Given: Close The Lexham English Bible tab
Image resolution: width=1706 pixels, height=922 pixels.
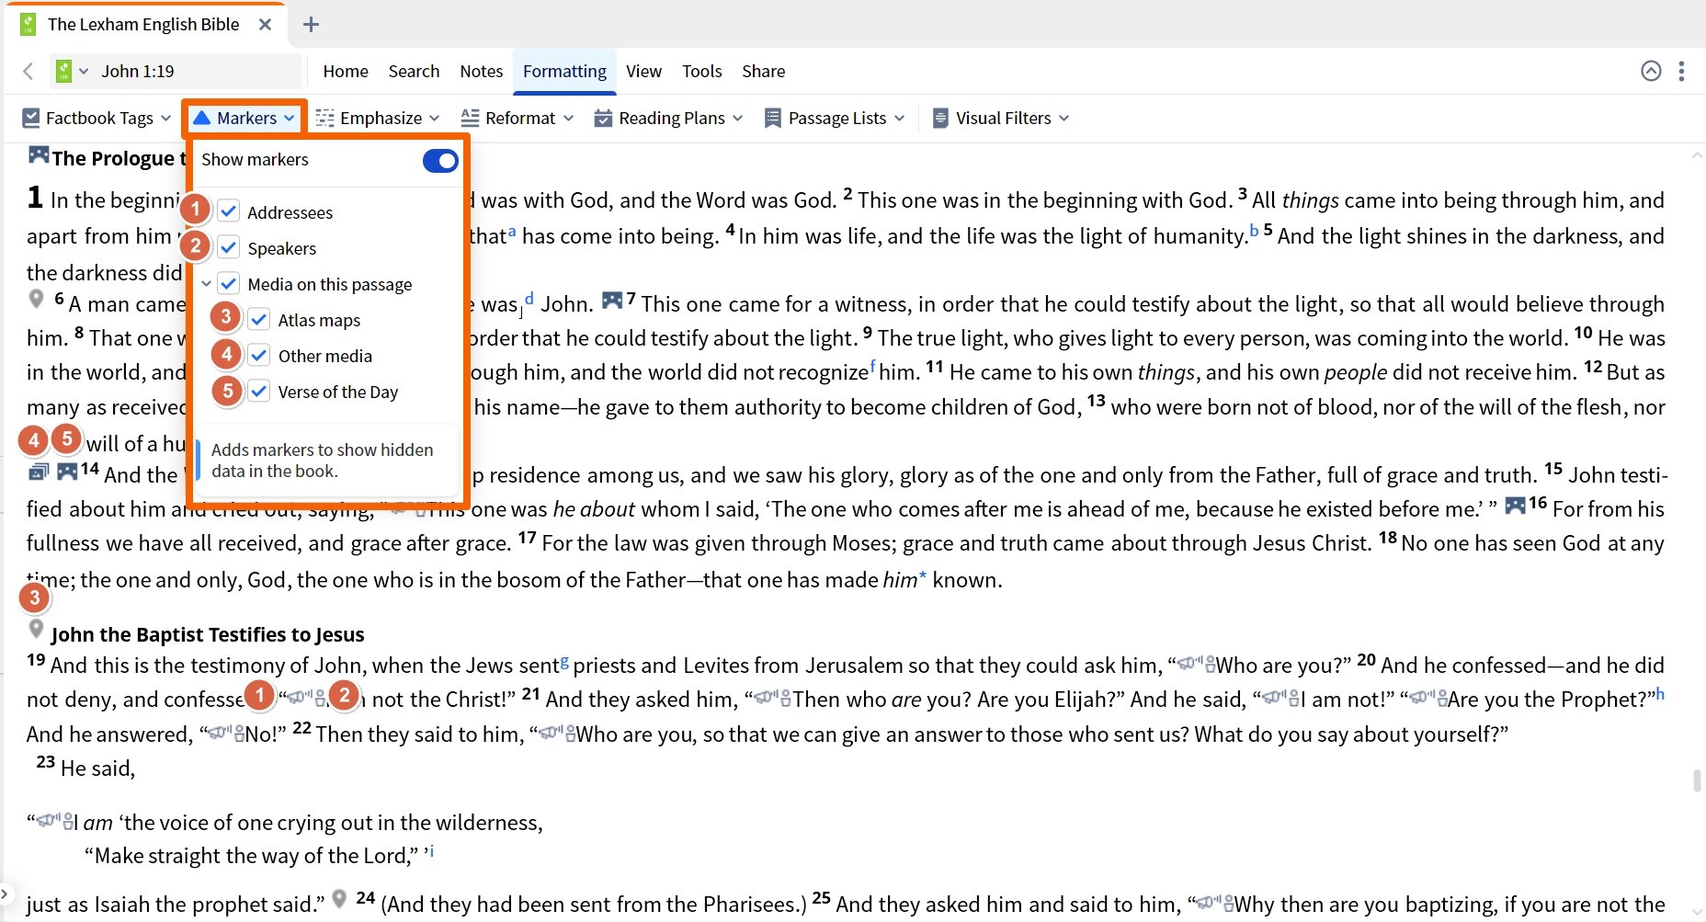Looking at the screenshot, I should tap(265, 25).
